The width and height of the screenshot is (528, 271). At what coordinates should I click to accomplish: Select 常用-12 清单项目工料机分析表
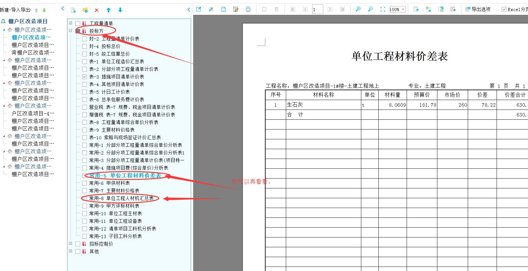coord(123,229)
